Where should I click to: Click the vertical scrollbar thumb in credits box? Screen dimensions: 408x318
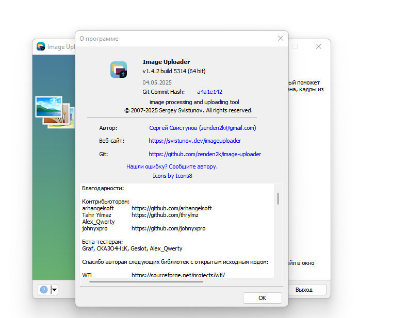(278, 198)
